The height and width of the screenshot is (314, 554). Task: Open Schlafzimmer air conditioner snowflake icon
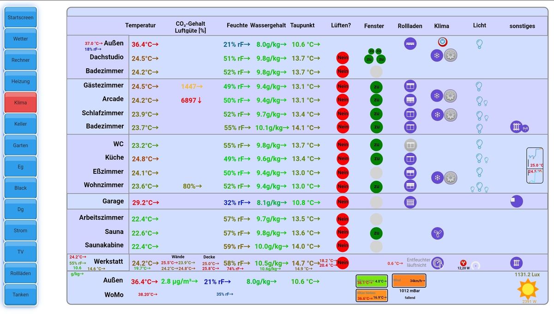point(437,115)
